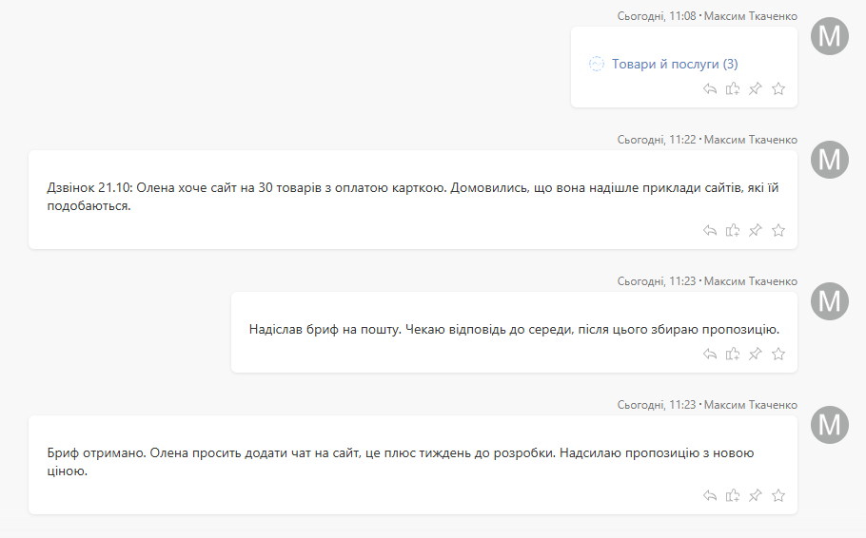Viewport: 866px width, 538px height.
Task: Pin the "Дзвінок 21.10" message
Action: coord(755,231)
